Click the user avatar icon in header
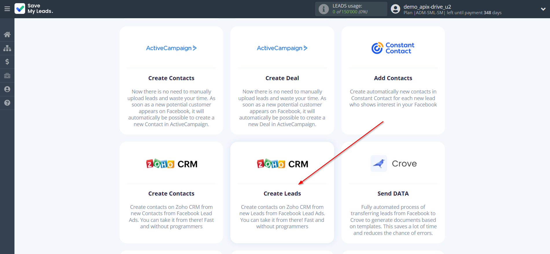Screen dimensions: 550x254 395,9
